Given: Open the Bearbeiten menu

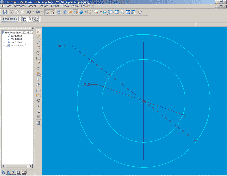Looking at the screenshot, I should pos(20,6).
